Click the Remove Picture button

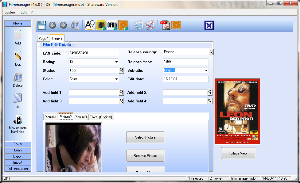pyautogui.click(x=145, y=156)
